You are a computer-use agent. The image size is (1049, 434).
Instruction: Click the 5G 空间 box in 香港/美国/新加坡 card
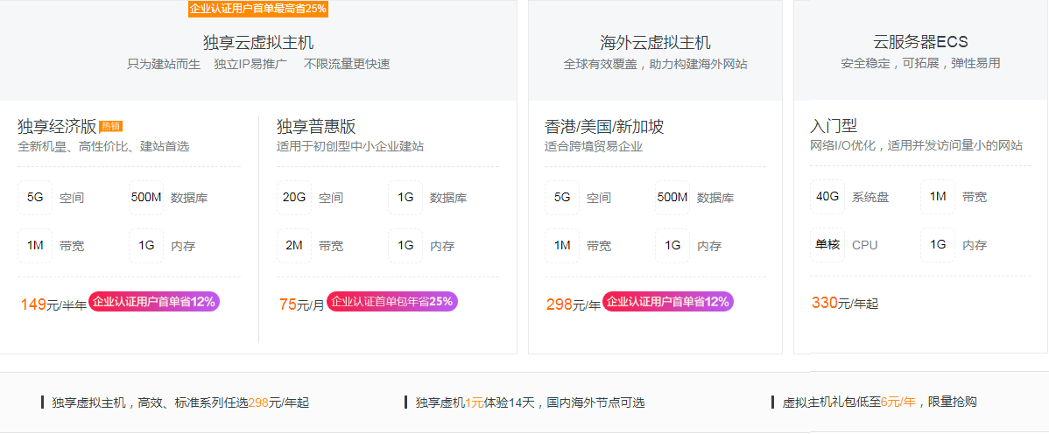tap(562, 198)
